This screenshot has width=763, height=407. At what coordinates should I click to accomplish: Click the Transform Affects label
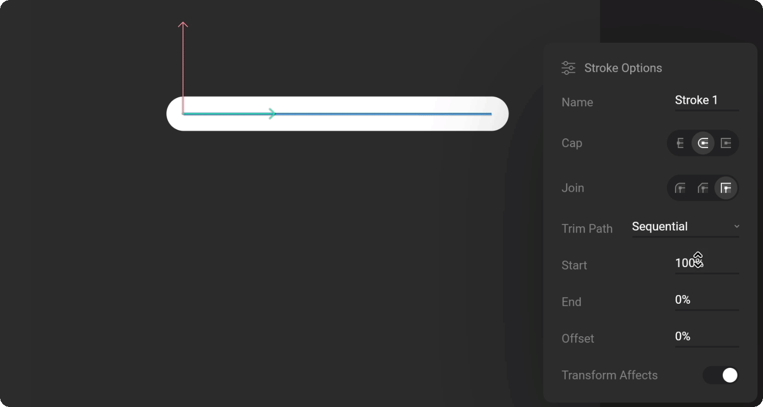click(609, 375)
